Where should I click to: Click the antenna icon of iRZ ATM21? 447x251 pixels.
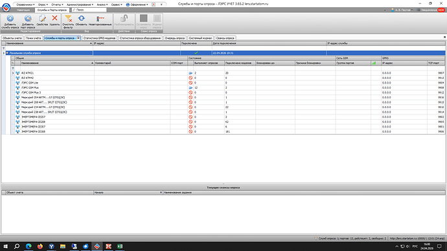coord(17,73)
